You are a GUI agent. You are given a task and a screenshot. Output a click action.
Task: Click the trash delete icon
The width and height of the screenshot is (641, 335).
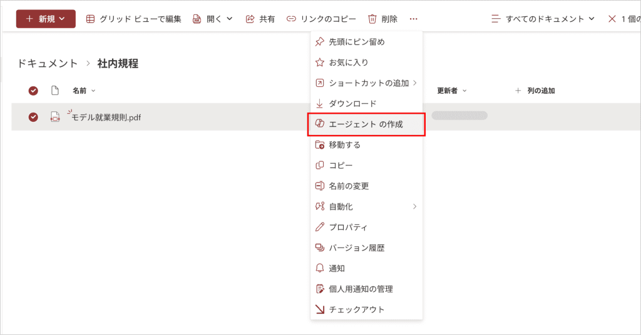372,19
